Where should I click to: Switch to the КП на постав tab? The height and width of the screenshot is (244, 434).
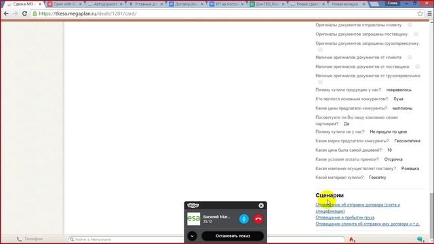coord(226,4)
